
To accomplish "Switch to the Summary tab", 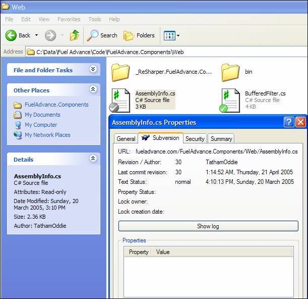I will point(221,139).
